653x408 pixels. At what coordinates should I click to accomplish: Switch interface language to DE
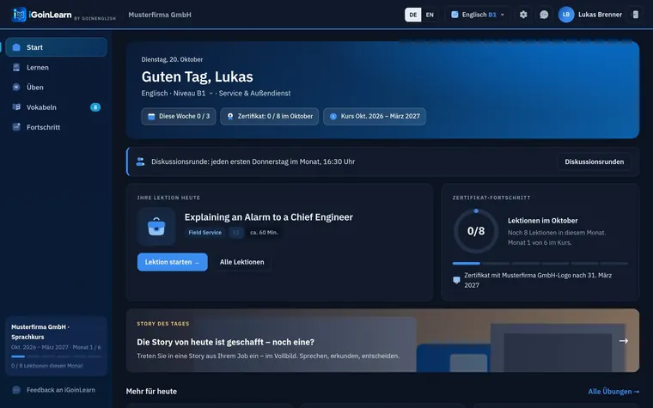[x=412, y=15]
